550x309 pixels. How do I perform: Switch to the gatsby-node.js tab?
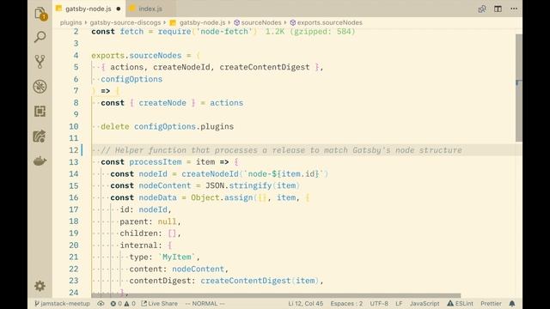coord(88,9)
